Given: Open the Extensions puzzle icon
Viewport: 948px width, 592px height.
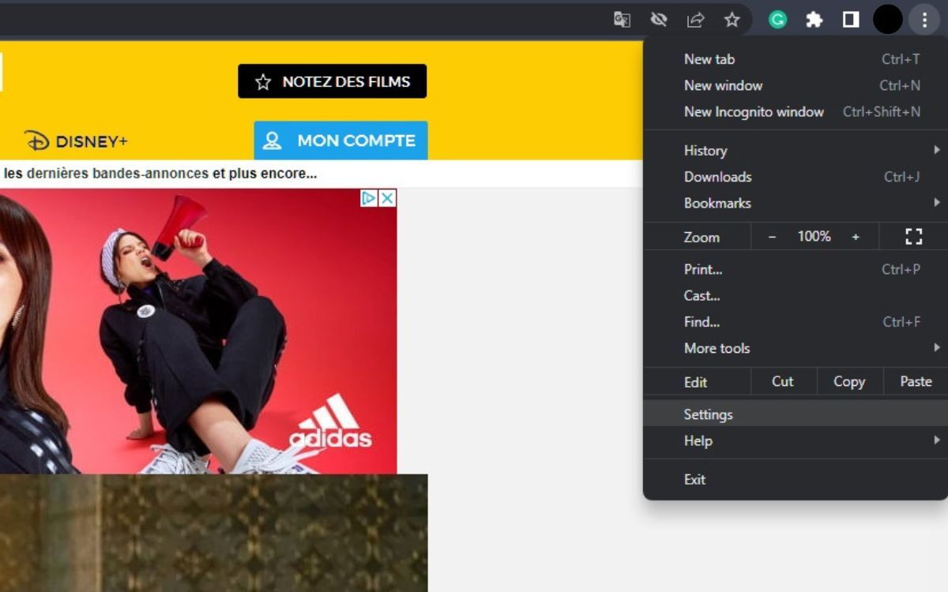Looking at the screenshot, I should tap(814, 20).
